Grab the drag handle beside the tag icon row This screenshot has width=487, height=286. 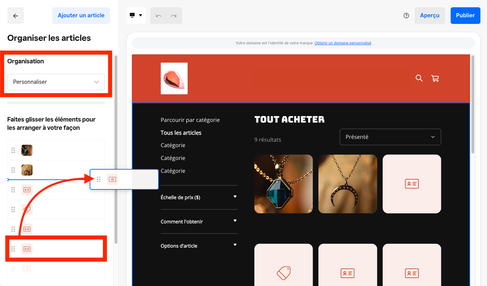pyautogui.click(x=13, y=209)
